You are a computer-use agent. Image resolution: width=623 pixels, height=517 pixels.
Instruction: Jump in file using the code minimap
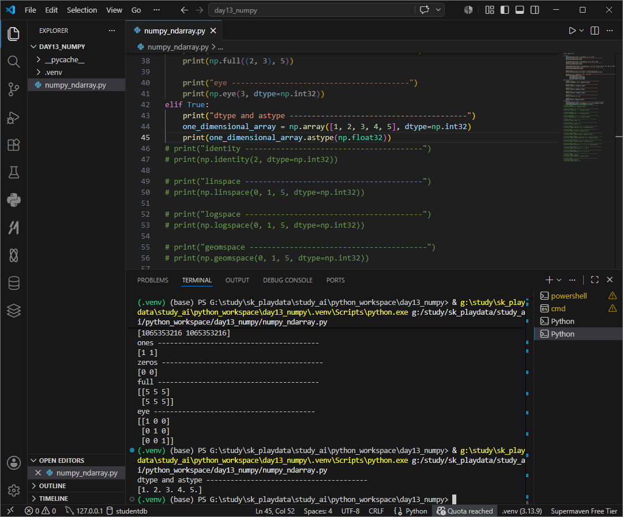[588, 107]
